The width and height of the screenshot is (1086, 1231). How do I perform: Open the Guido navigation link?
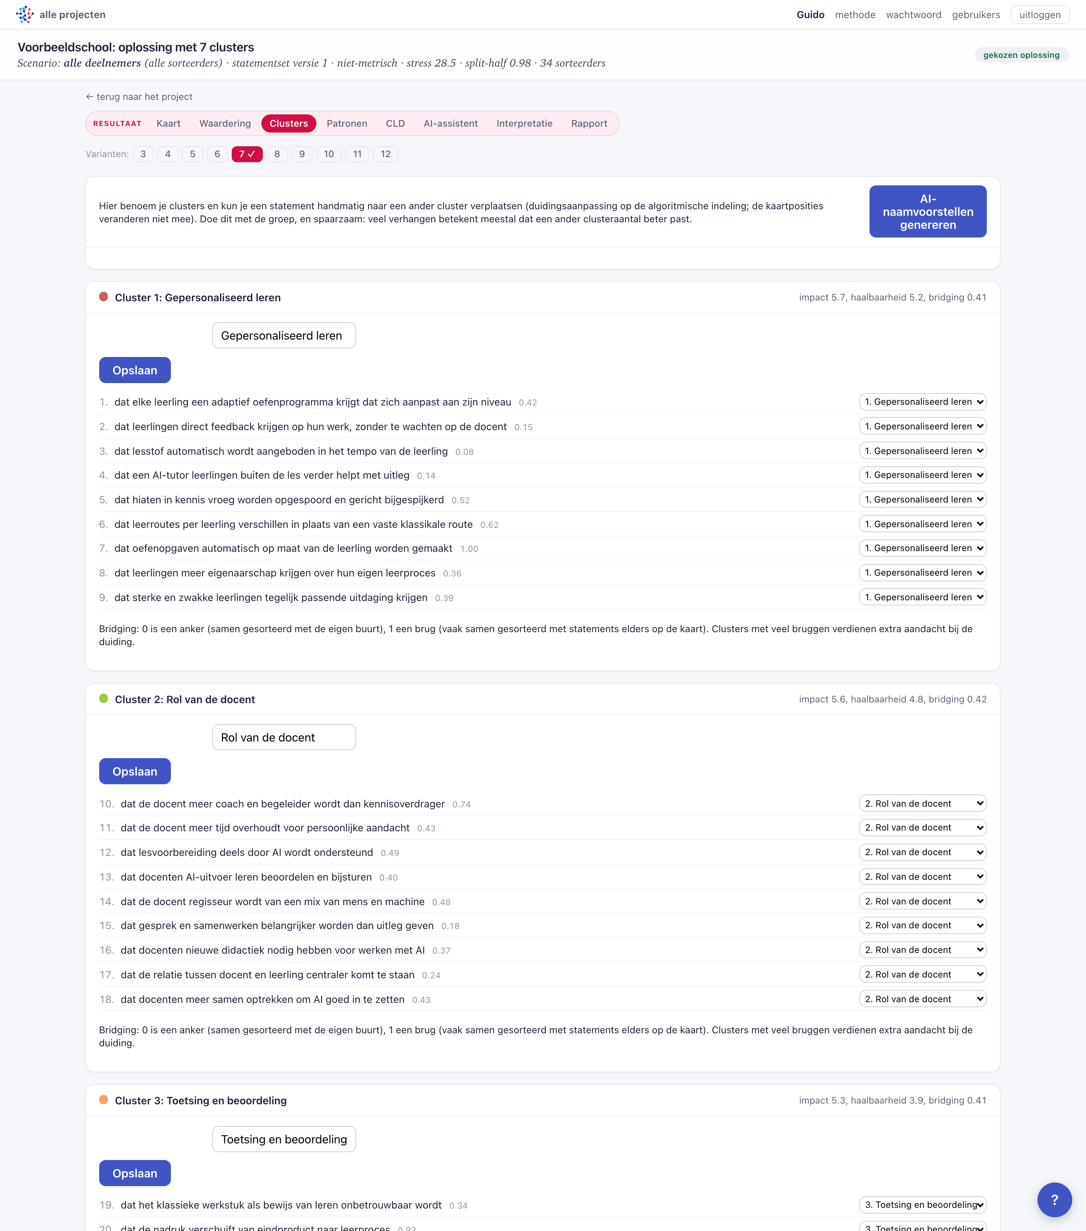[810, 14]
